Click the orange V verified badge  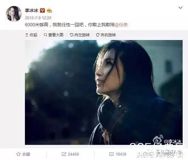point(42,10)
